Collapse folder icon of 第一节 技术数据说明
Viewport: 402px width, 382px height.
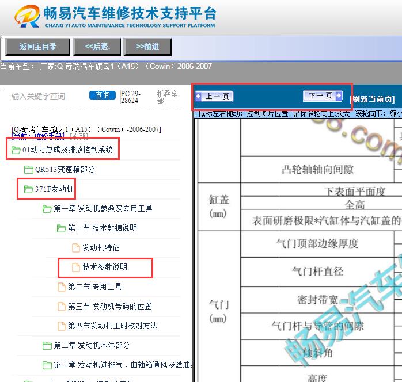(x=61, y=228)
